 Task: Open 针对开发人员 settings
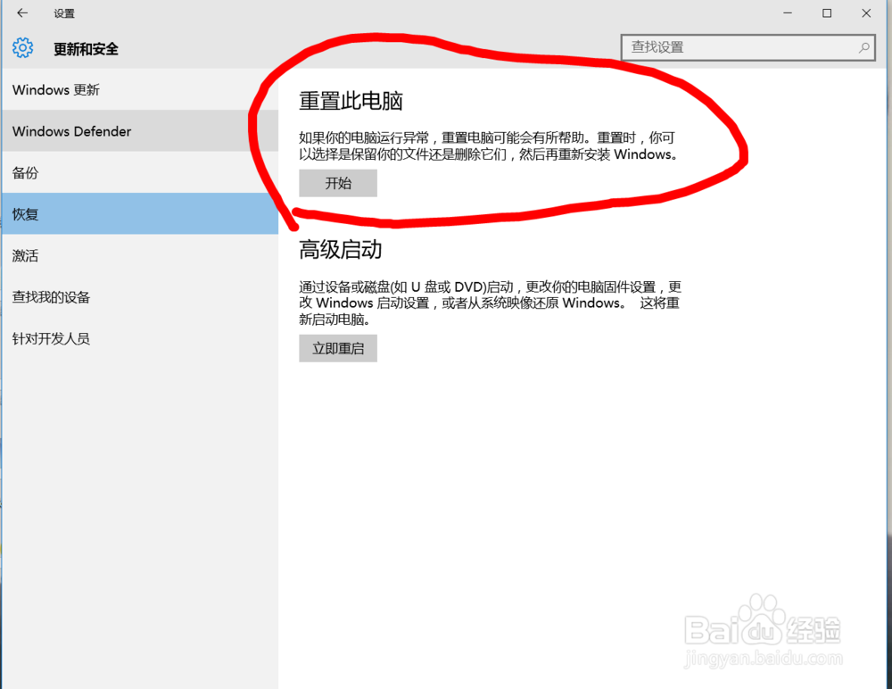140,339
